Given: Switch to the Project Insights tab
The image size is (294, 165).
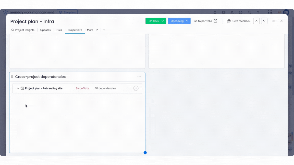Looking at the screenshot, I should click(23, 30).
